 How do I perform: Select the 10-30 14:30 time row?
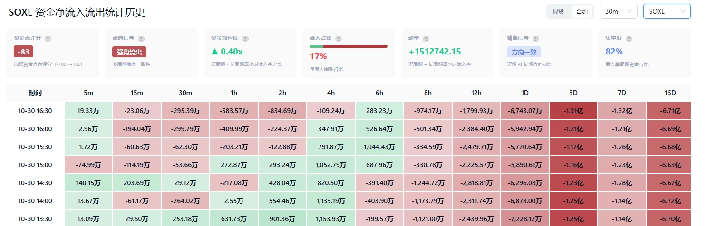coord(349,183)
